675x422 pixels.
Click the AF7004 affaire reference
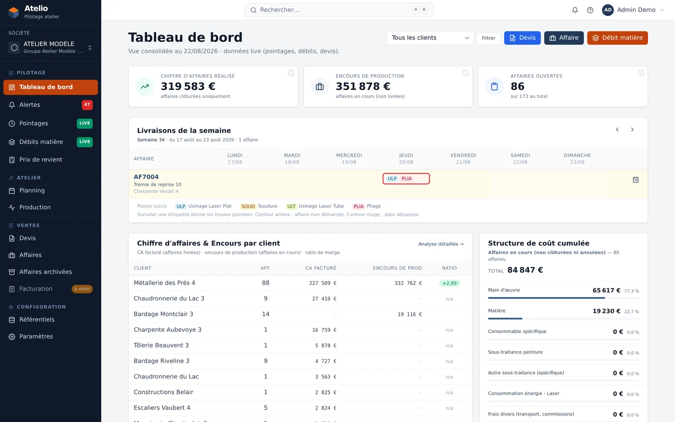click(x=146, y=177)
